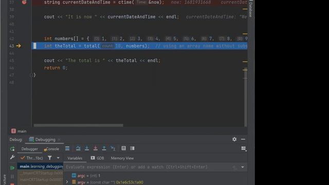
Task: Select the Variables tab
Action: click(x=75, y=158)
